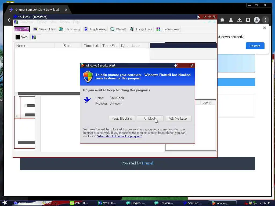Switch to the VM7 taskbar item

pyautogui.click(x=79, y=203)
